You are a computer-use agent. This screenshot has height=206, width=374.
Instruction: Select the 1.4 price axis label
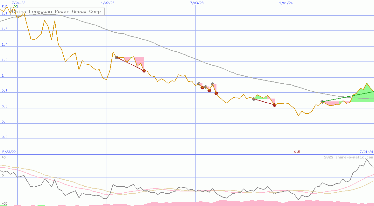tap(4, 44)
